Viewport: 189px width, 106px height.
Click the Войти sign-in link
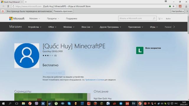point(168,19)
